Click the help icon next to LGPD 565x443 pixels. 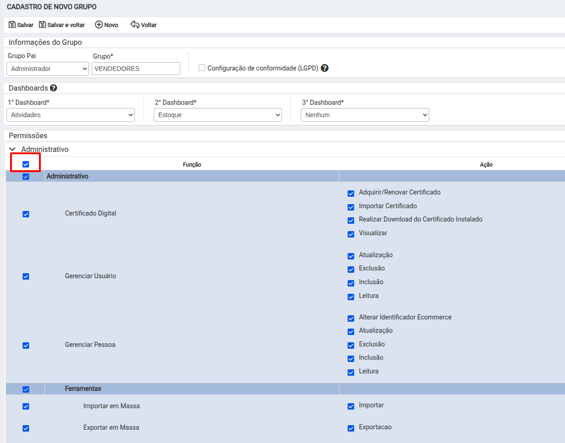[325, 68]
